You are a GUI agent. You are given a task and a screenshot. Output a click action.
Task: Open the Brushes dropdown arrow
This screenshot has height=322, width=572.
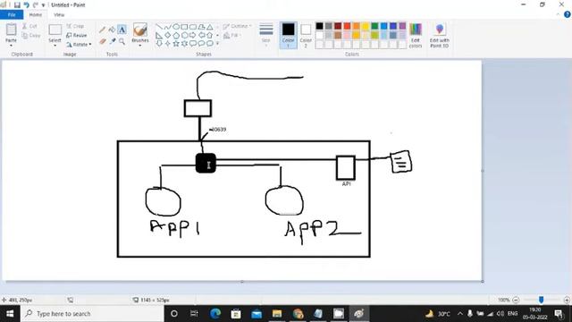pyautogui.click(x=139, y=46)
